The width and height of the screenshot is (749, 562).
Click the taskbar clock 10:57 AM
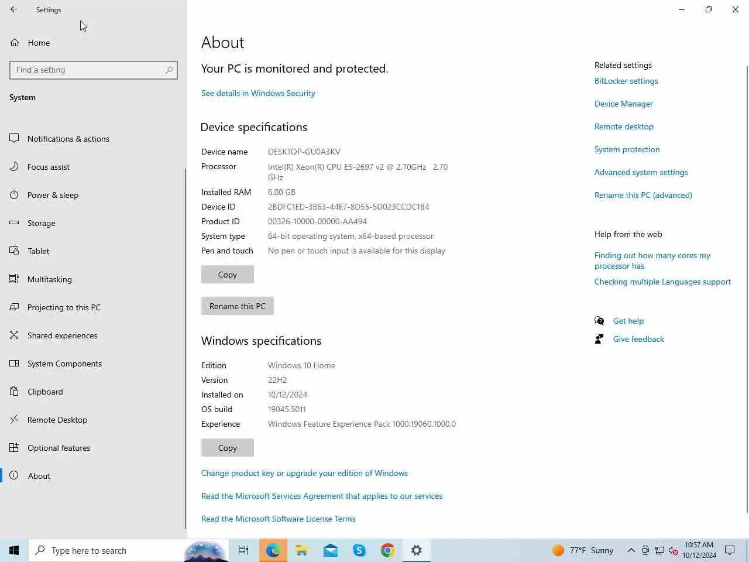699,550
